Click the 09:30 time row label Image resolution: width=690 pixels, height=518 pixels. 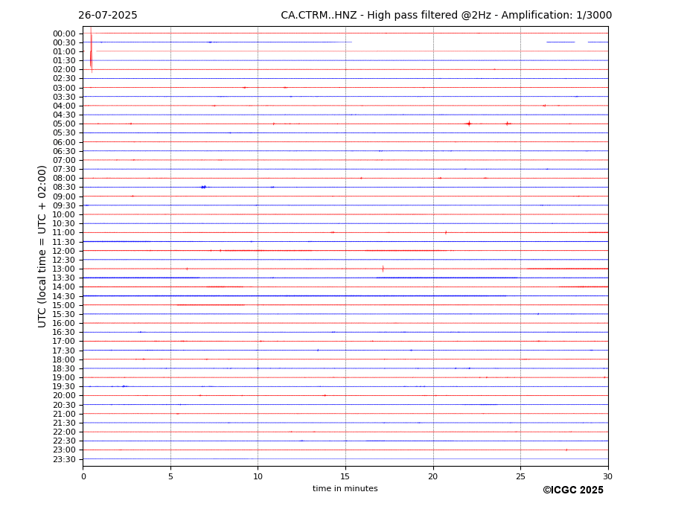tap(64, 205)
